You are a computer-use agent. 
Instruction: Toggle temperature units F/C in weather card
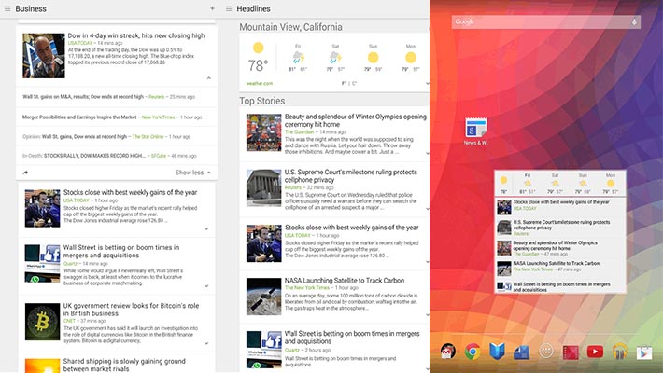[x=346, y=83]
